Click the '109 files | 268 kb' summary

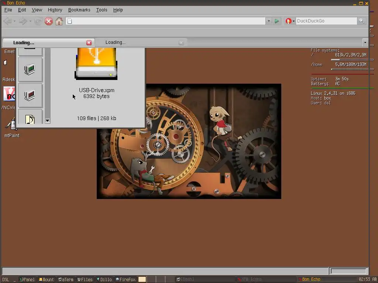coord(96,118)
